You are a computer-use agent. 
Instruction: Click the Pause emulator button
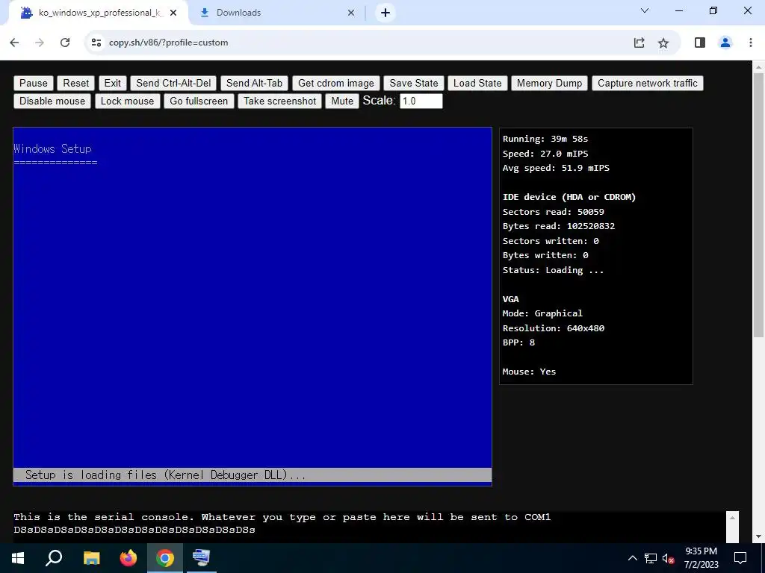pyautogui.click(x=34, y=83)
